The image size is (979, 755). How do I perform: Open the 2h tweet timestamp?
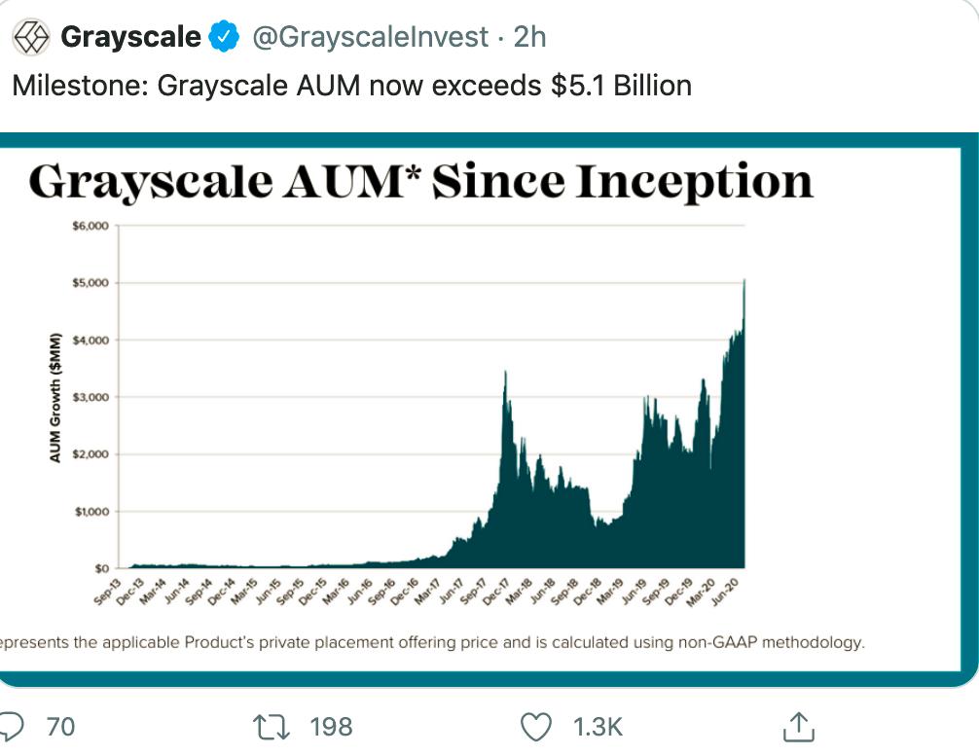529,38
